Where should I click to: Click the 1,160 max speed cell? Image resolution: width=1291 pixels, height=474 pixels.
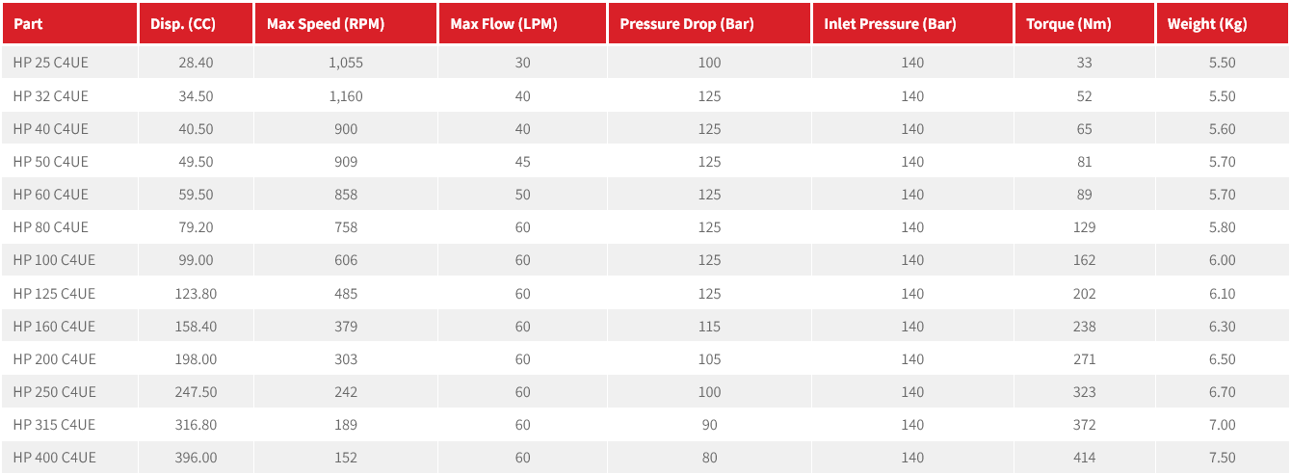[346, 96]
